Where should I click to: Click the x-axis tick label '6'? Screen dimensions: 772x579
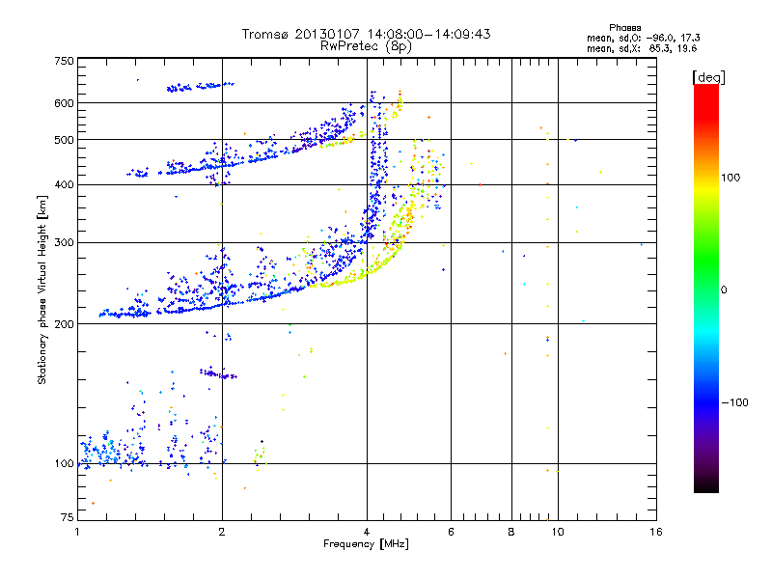[x=451, y=532]
